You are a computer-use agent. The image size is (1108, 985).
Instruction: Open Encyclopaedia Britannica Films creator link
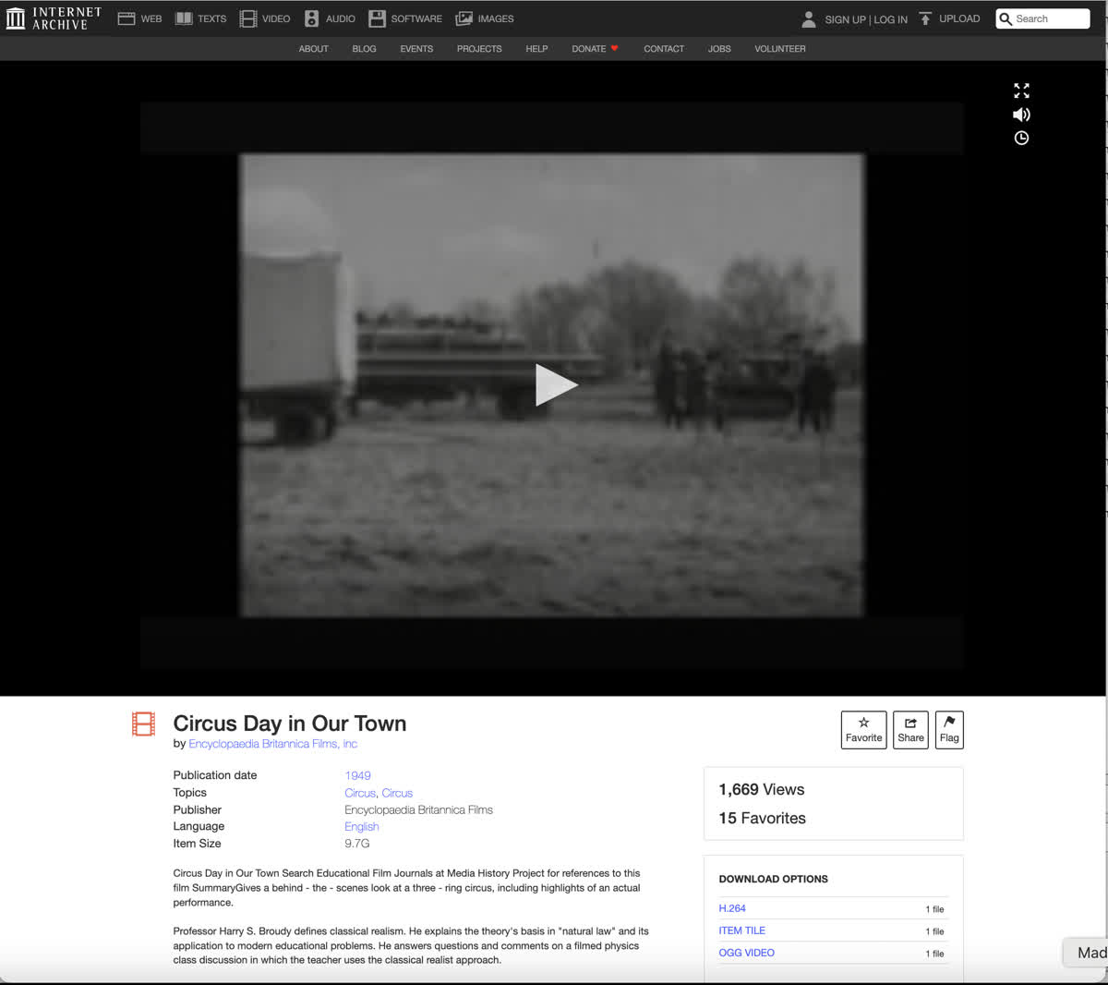coord(272,744)
